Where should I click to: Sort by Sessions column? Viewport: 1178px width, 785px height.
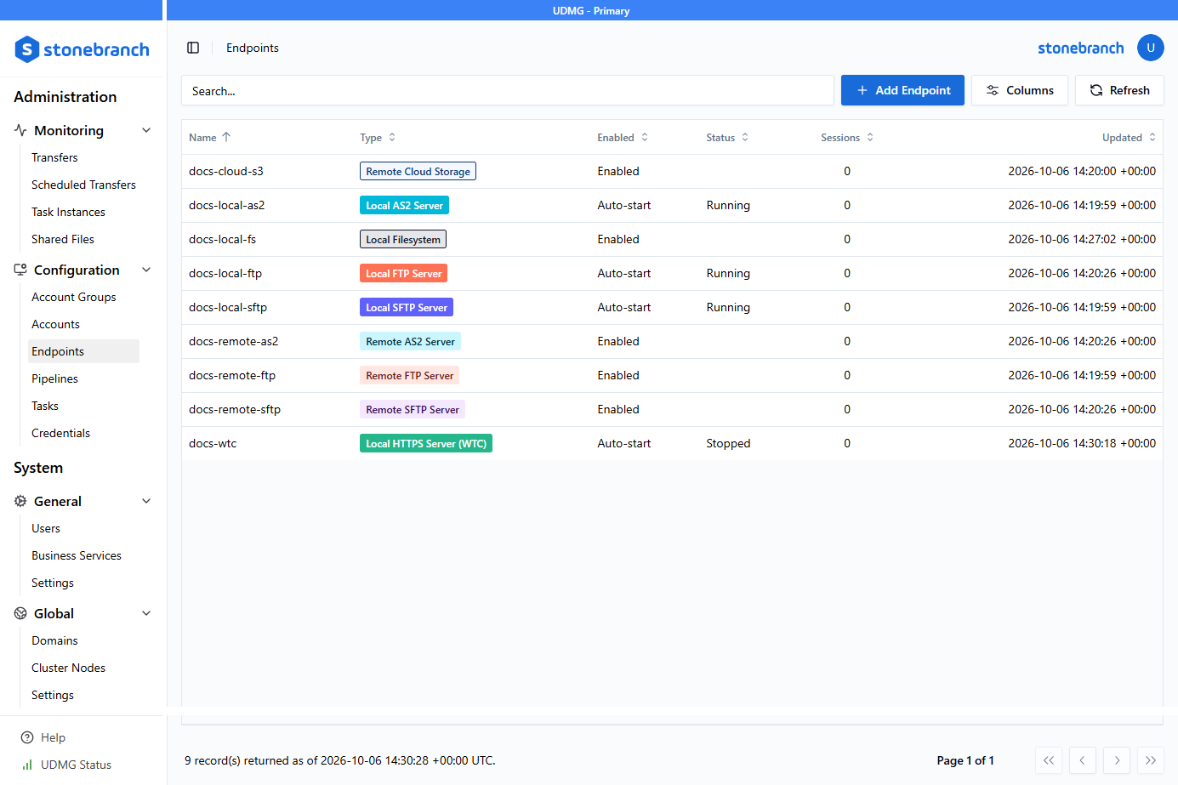coord(847,137)
